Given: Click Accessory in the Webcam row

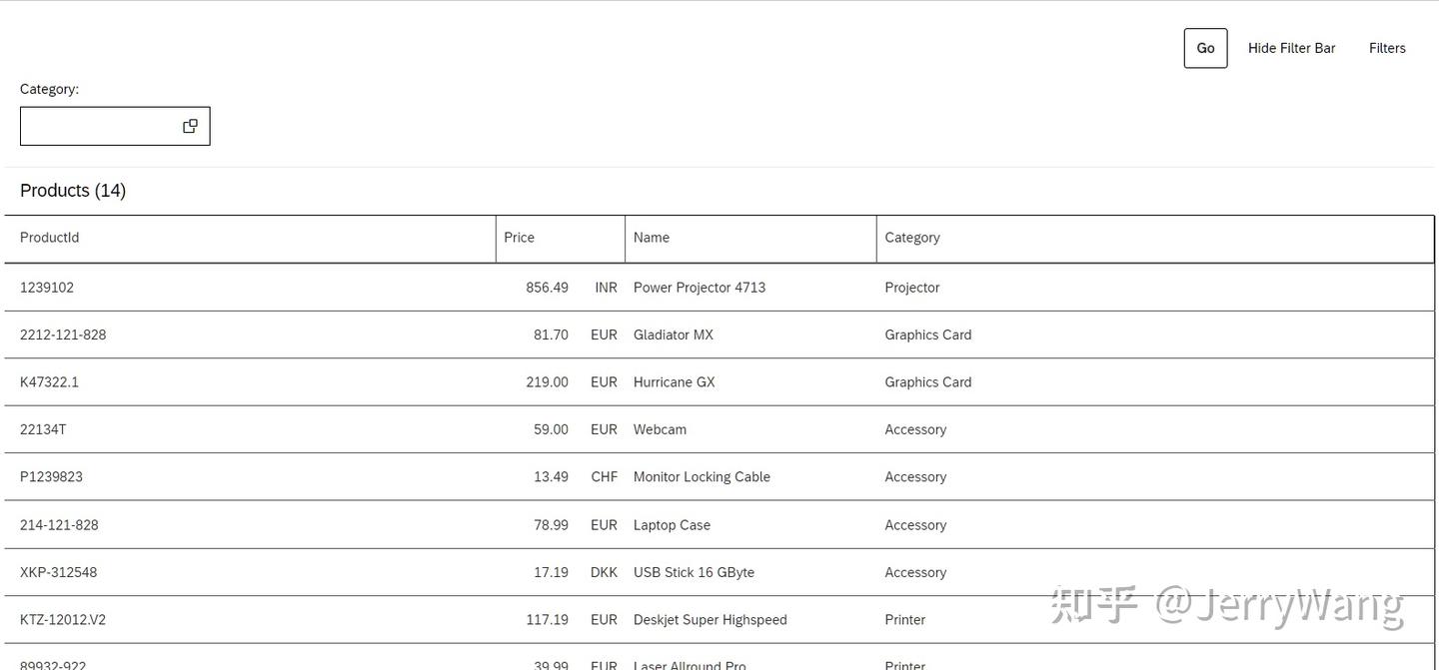Looking at the screenshot, I should tap(915, 429).
